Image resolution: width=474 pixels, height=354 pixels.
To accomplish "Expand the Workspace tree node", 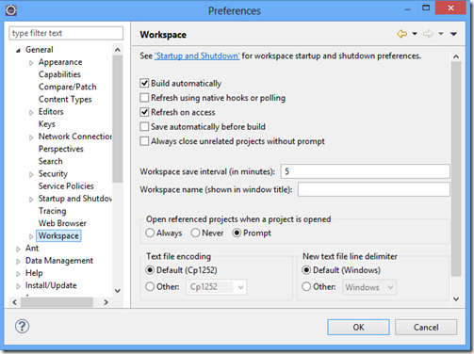I will (x=31, y=236).
